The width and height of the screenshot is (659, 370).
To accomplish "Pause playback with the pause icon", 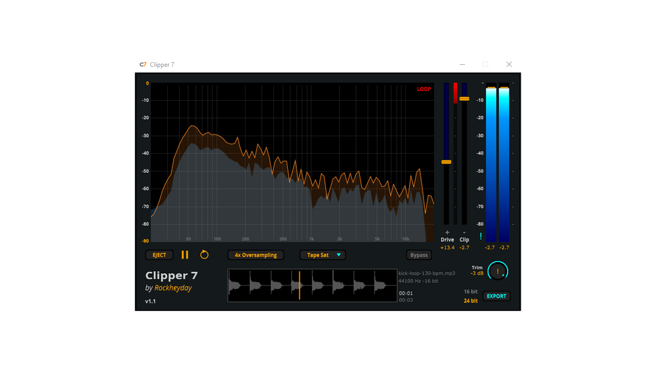I will coord(185,255).
